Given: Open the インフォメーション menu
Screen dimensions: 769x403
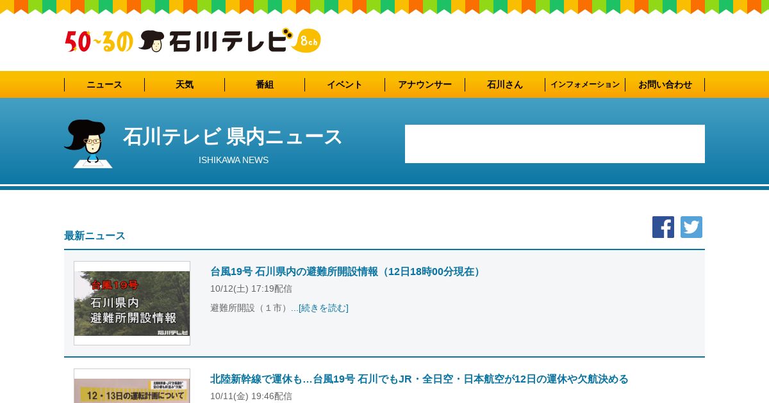Looking at the screenshot, I should (585, 84).
